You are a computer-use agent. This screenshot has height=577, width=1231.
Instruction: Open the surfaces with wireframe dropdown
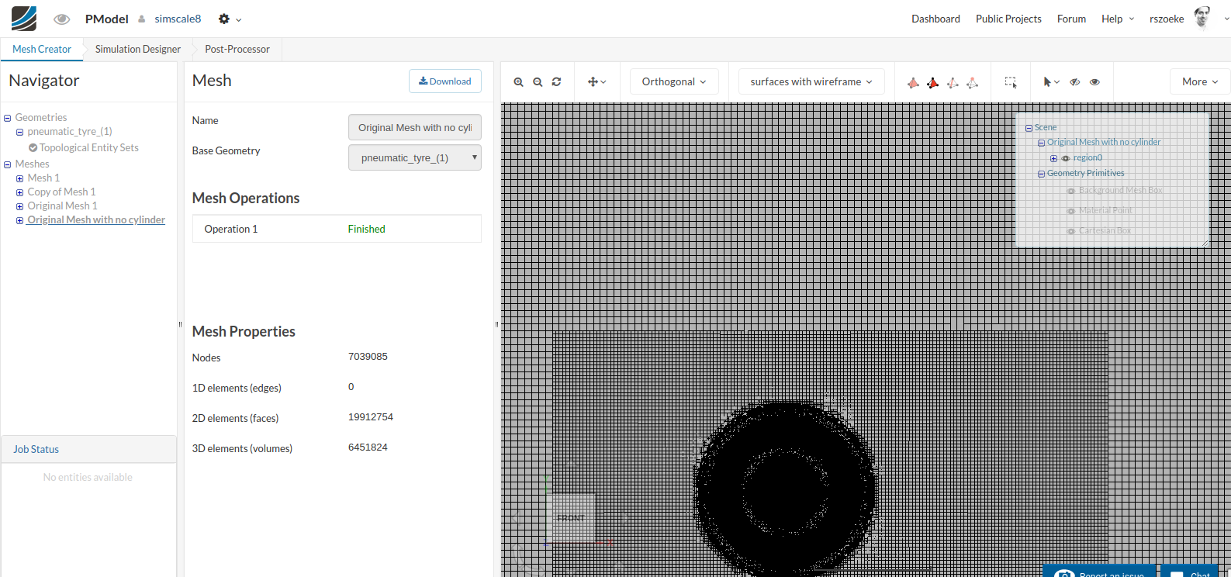tap(811, 82)
